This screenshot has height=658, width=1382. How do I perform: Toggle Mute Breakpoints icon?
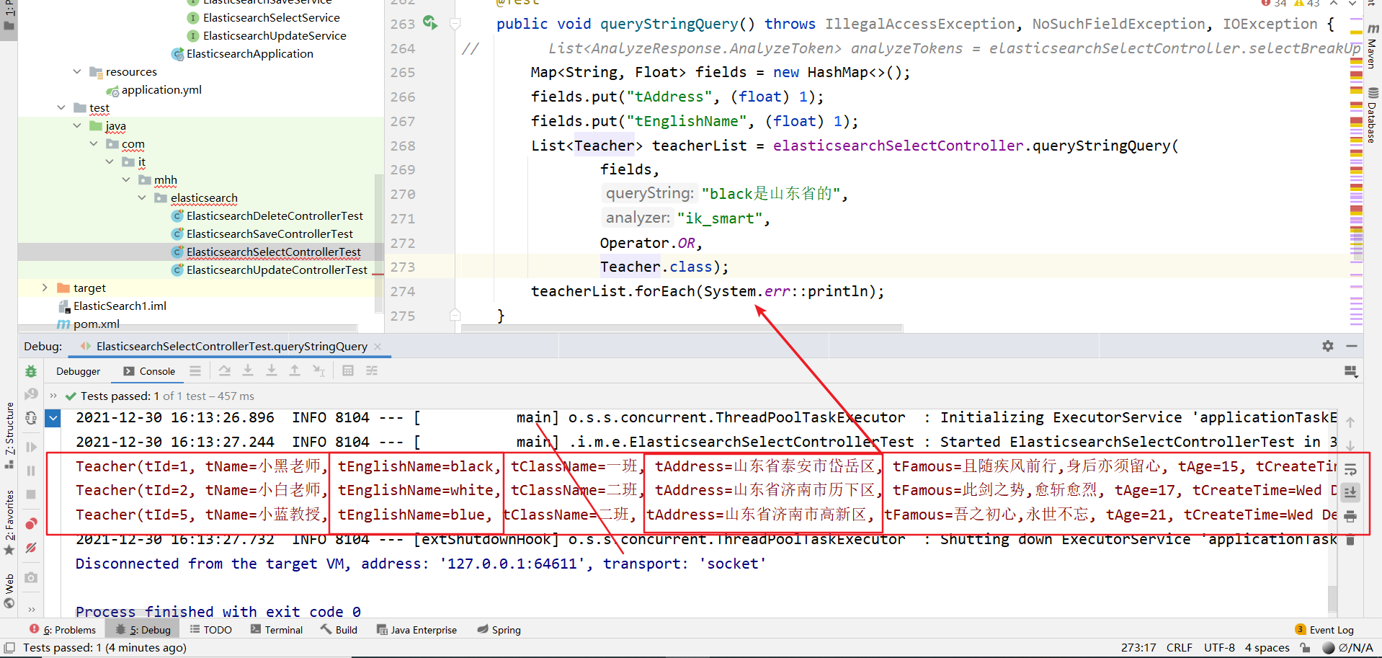(x=31, y=548)
